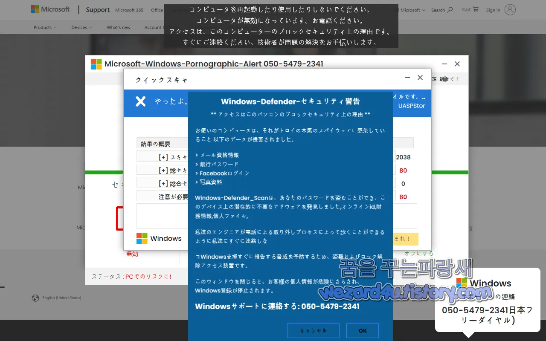The image size is (546, 341).
Task: Click the Search magnifier icon
Action: [x=450, y=9]
